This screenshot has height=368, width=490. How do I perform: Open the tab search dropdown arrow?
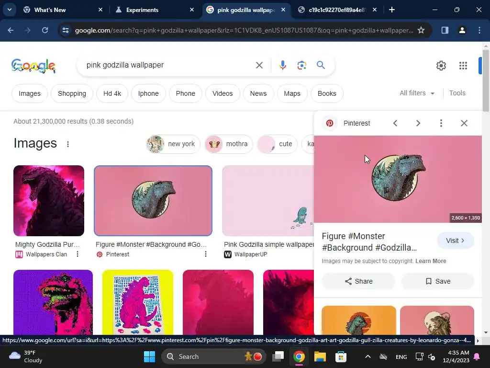pyautogui.click(x=10, y=10)
